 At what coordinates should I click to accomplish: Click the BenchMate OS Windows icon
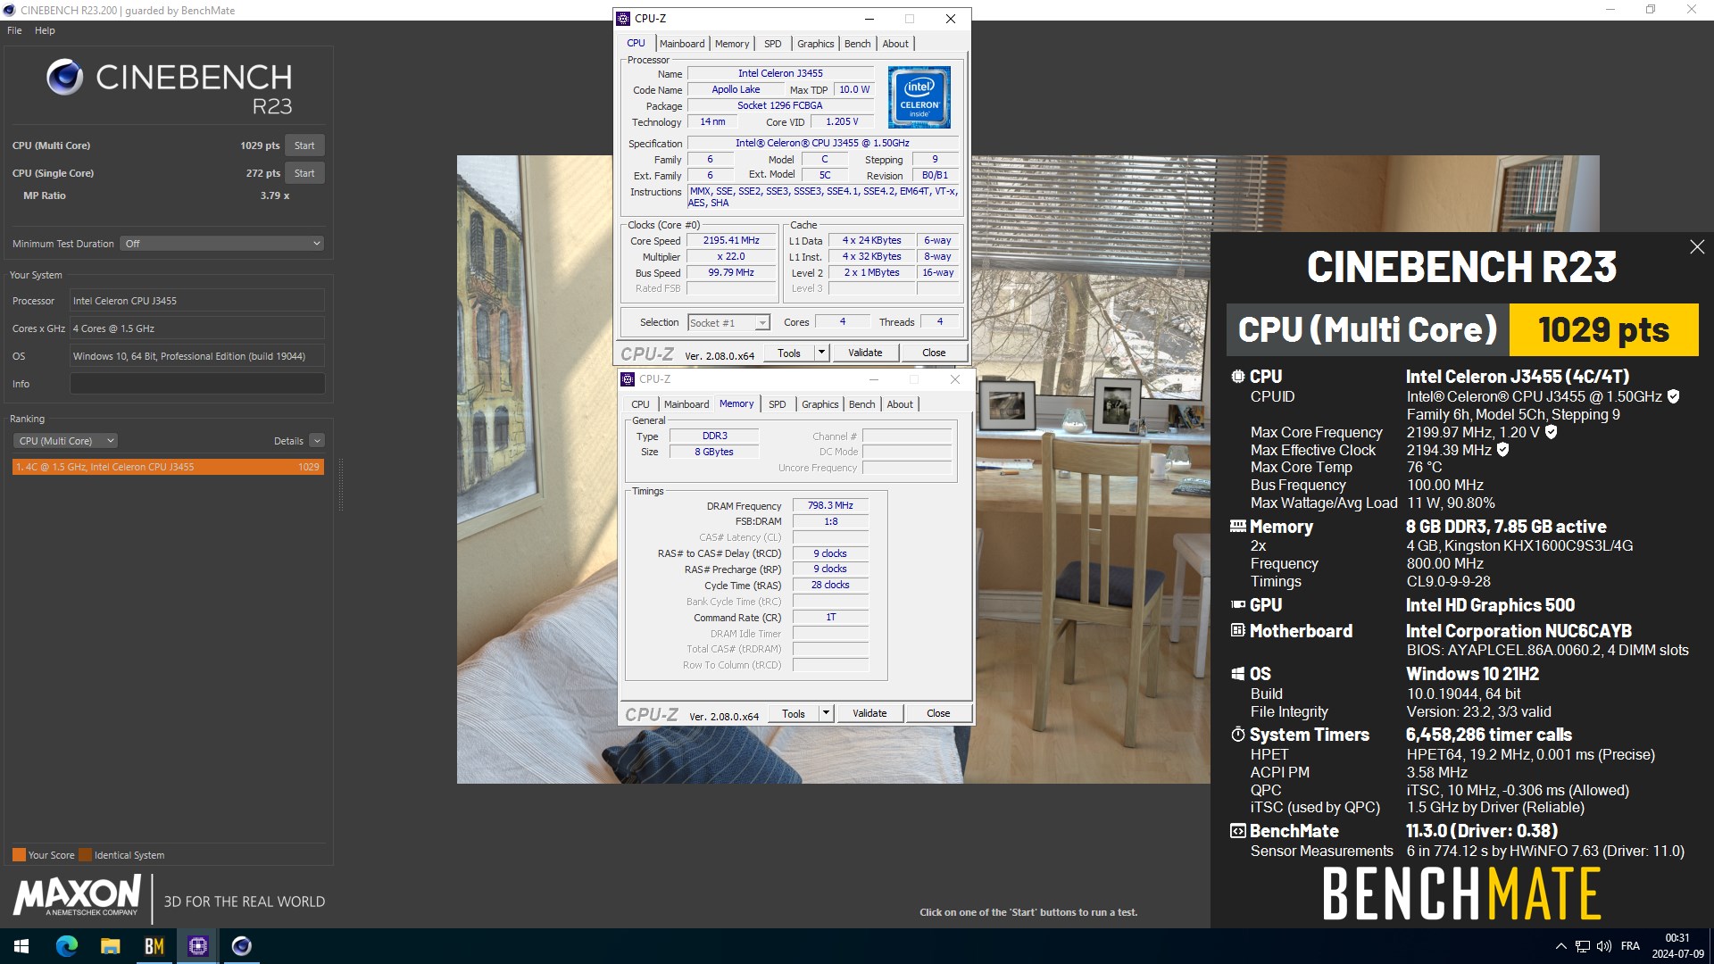click(1238, 674)
